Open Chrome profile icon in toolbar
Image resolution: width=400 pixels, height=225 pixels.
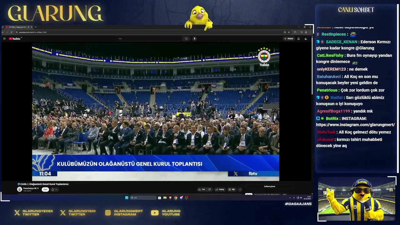tap(306, 32)
